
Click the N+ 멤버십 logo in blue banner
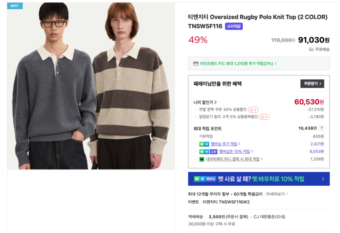tap(205, 179)
